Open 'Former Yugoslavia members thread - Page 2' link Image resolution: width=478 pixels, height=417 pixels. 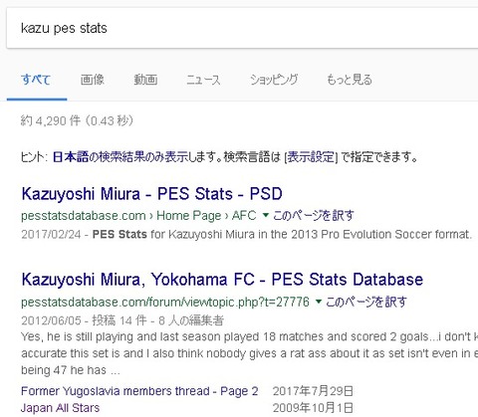139,391
